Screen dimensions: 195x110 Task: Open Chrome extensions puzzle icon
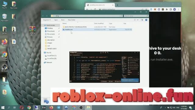tap(167, 9)
